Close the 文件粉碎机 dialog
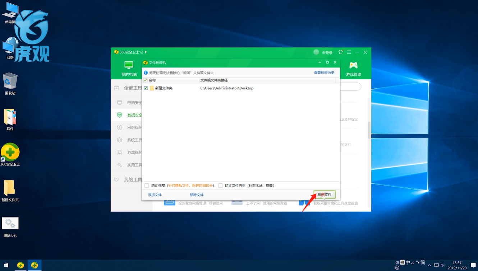This screenshot has height=271, width=478. pos(335,62)
